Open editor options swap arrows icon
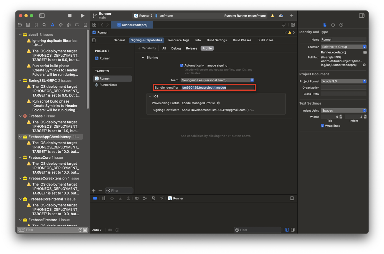The height and width of the screenshot is (254, 384). pos(284,25)
